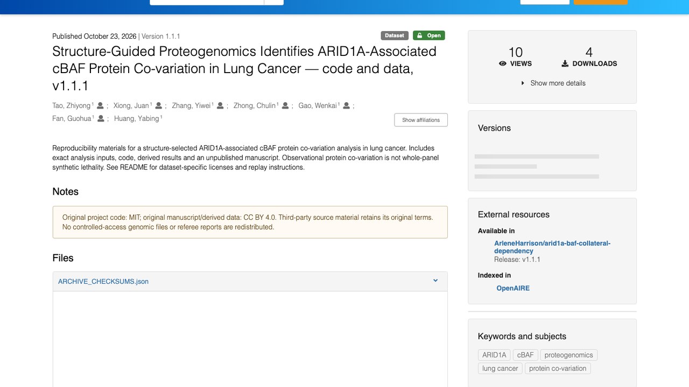
Task: Show author affiliations
Action: 421,120
